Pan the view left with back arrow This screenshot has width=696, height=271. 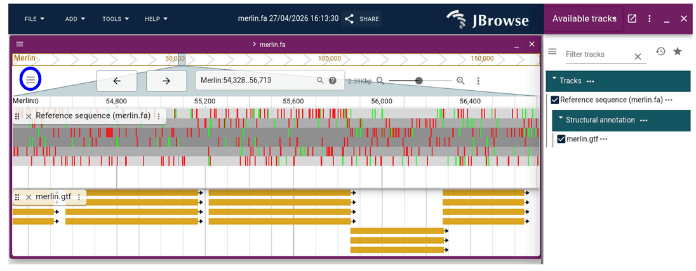(117, 81)
